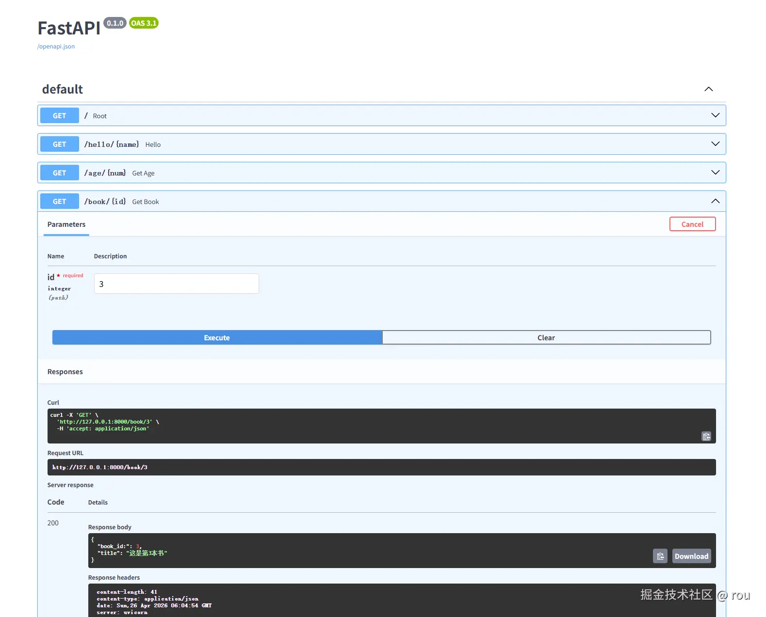Click the Root summary text
This screenshot has height=617, width=766.
click(100, 116)
